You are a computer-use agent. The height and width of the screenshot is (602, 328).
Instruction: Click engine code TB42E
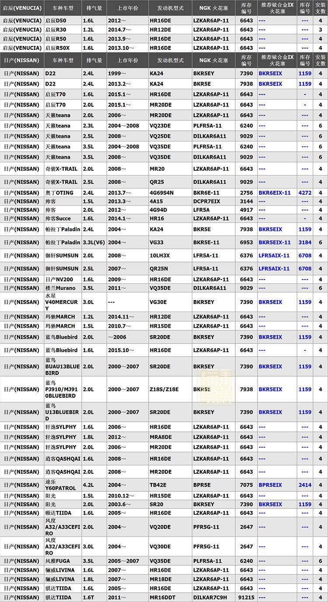(x=158, y=485)
